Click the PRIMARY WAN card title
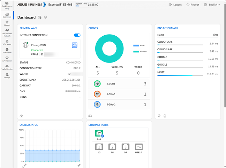 (x=28, y=28)
